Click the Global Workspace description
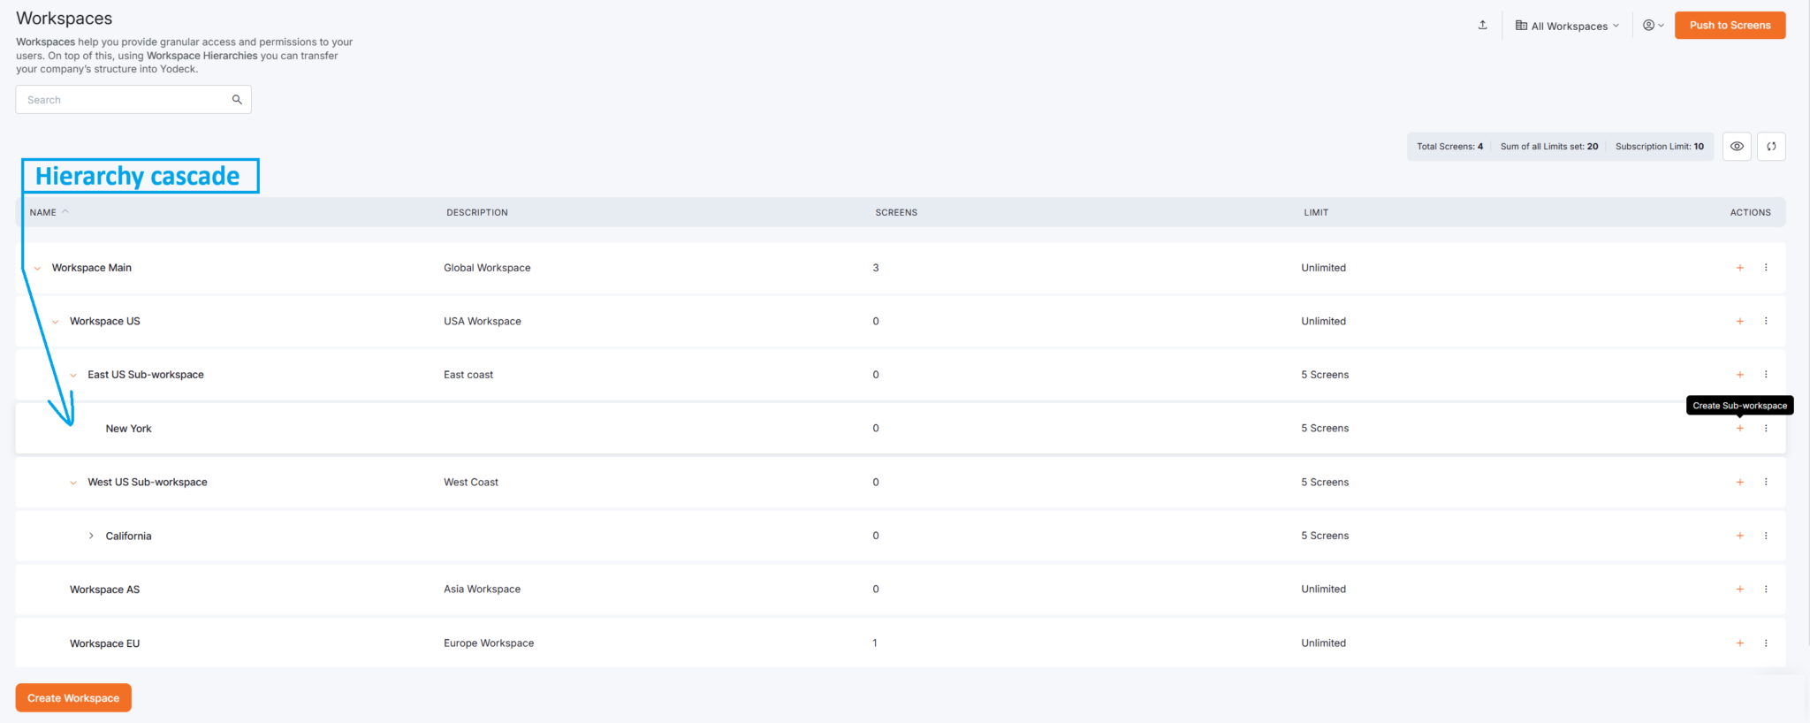 coord(487,268)
